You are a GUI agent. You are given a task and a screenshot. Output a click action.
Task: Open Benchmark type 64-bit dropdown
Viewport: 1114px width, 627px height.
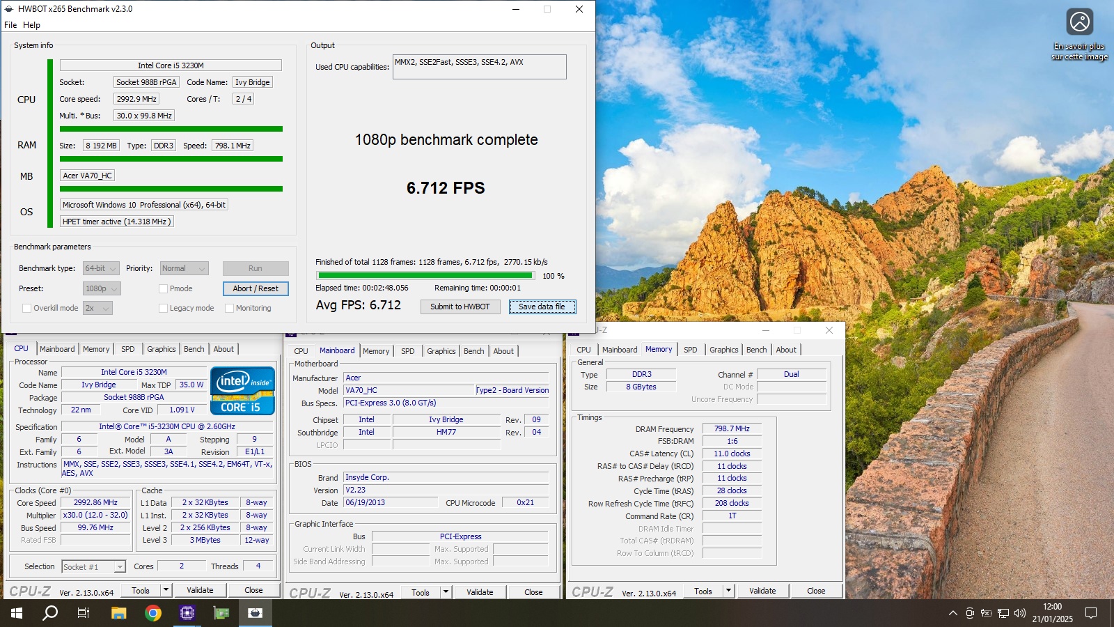click(x=101, y=268)
